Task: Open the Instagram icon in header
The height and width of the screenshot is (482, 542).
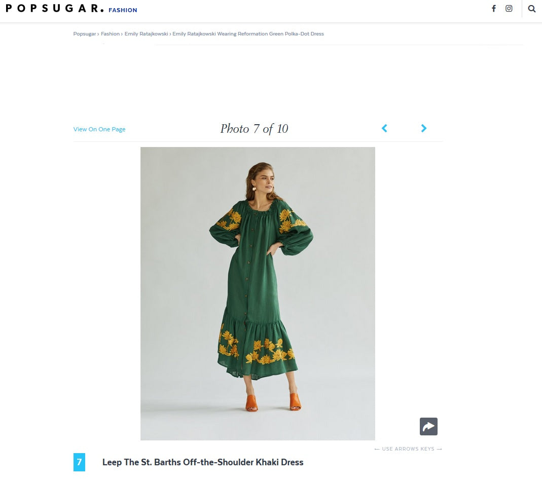Action: [x=509, y=9]
